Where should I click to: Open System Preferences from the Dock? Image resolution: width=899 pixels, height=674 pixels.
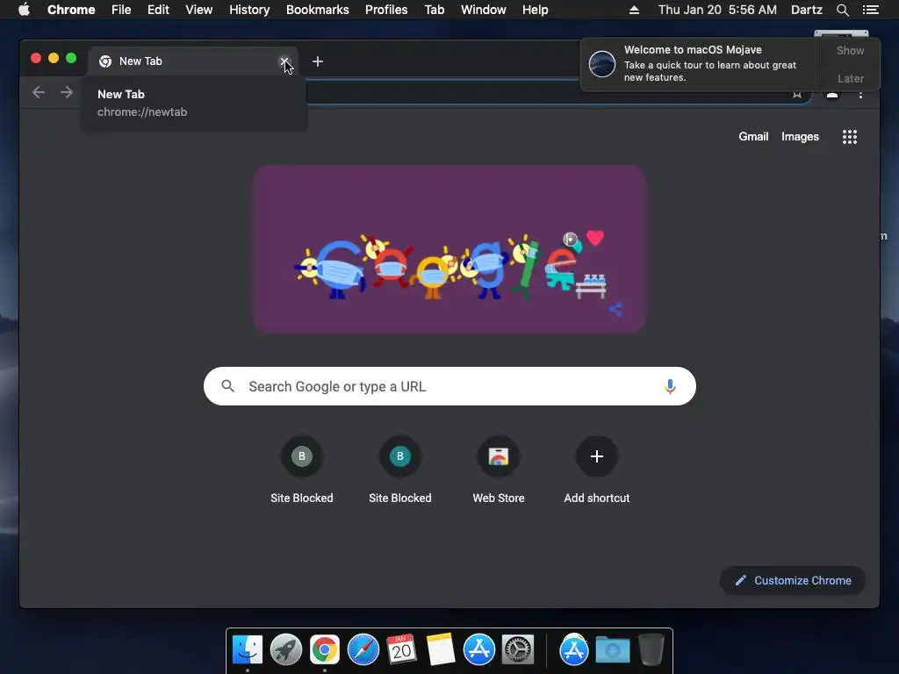pyautogui.click(x=518, y=649)
